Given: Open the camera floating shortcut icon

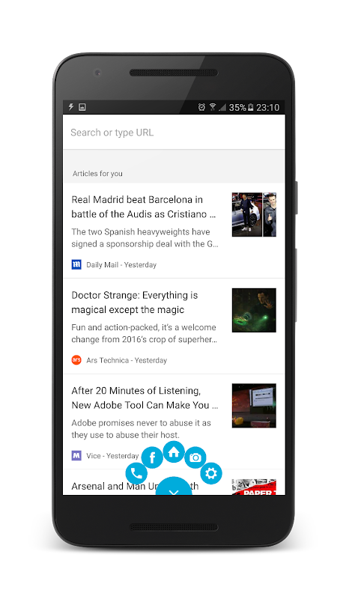Looking at the screenshot, I should [x=195, y=457].
